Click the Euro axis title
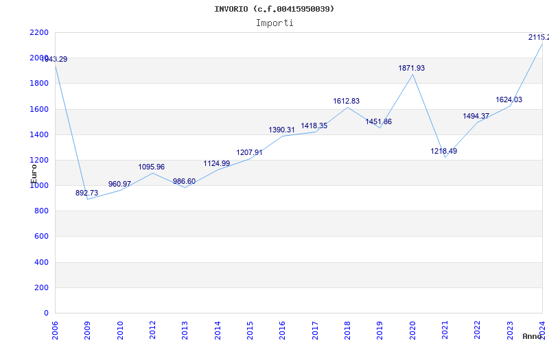 click(34, 174)
